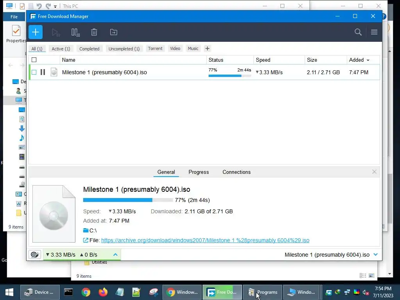Toggle Added column sort arrow
The width and height of the screenshot is (400, 300).
368,60
